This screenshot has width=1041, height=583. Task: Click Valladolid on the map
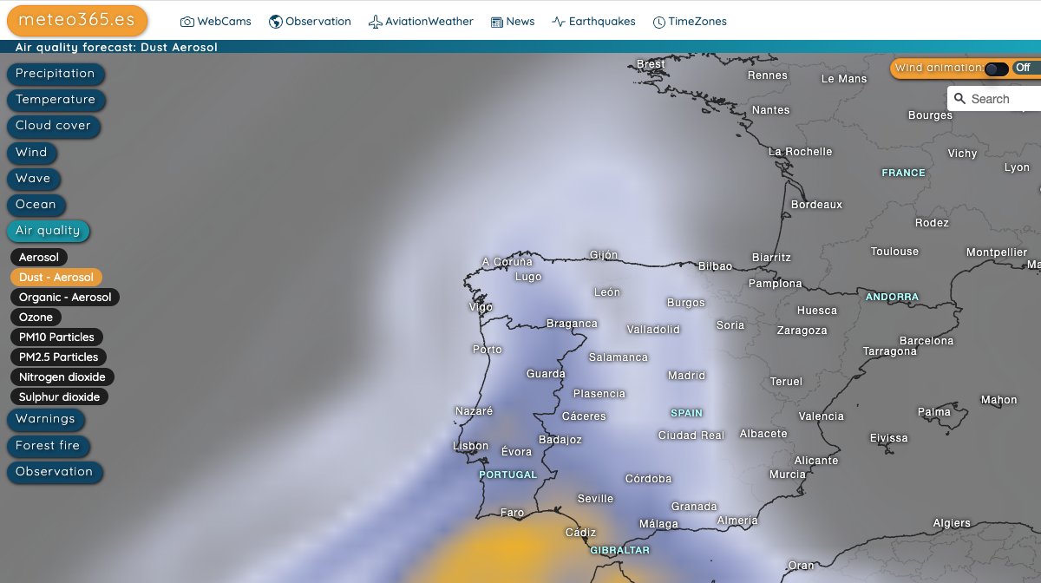(653, 330)
